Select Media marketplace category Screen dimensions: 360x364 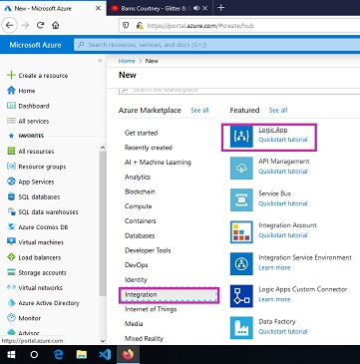(134, 324)
